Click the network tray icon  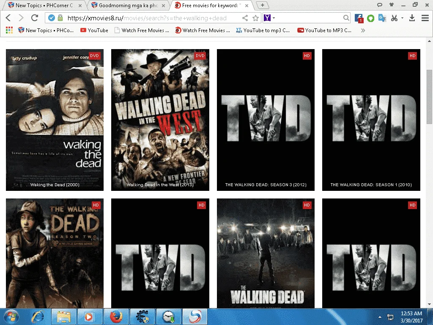[x=390, y=317]
